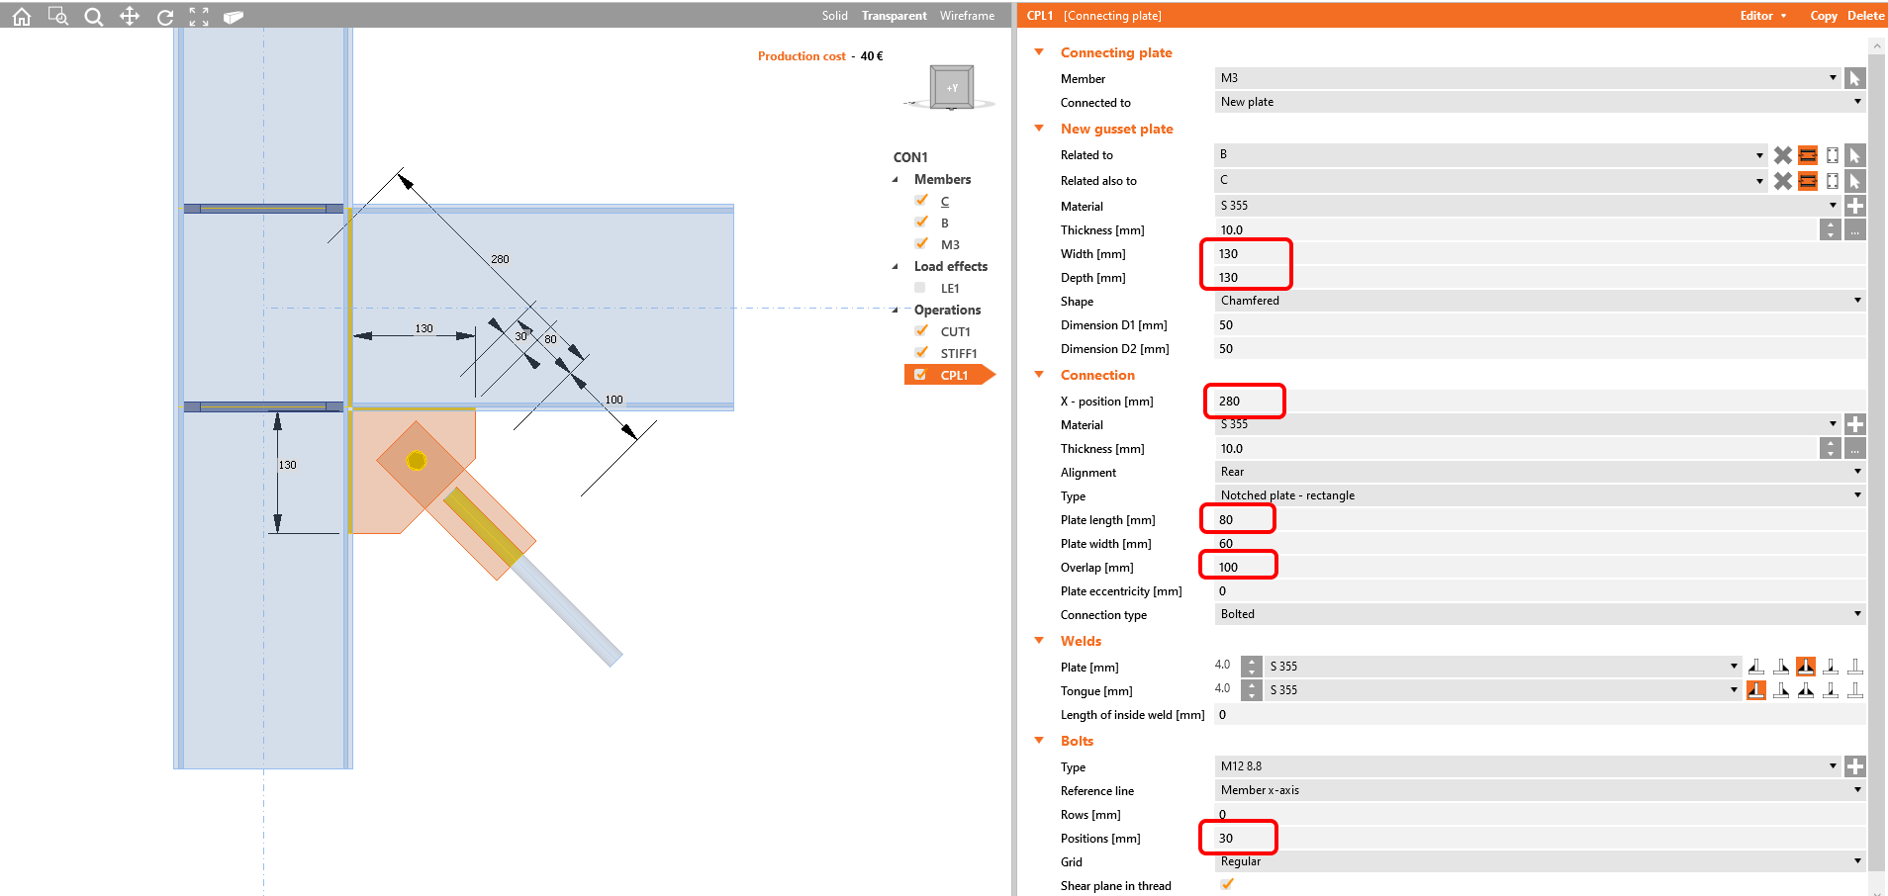
Task: Click the rotate refresh view icon
Action: (x=164, y=16)
